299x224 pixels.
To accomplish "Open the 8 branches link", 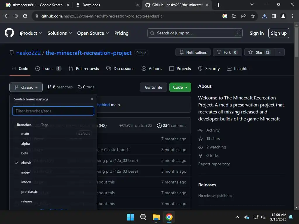I will tap(60, 87).
